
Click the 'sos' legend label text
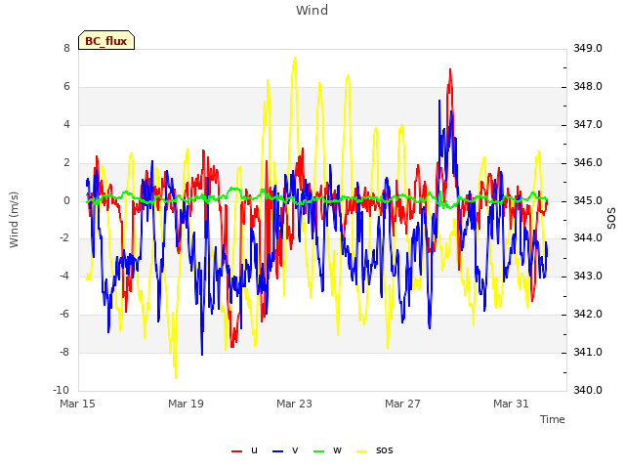point(384,450)
